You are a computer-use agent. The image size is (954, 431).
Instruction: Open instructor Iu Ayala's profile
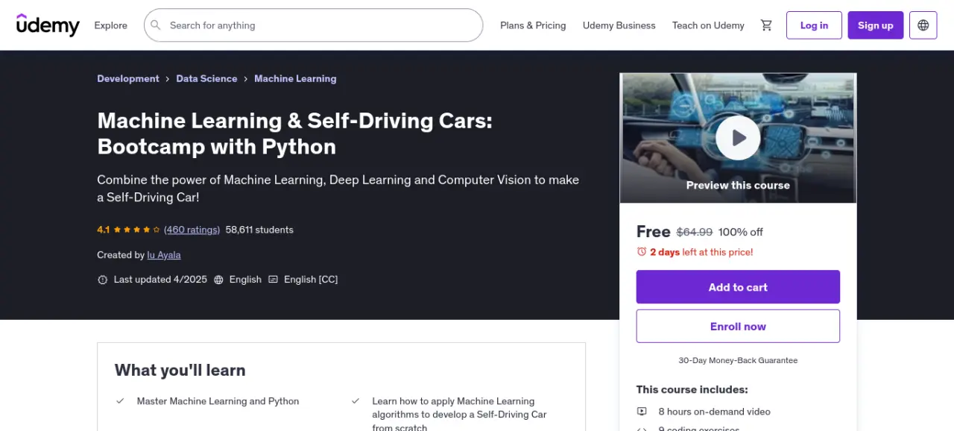pos(164,255)
